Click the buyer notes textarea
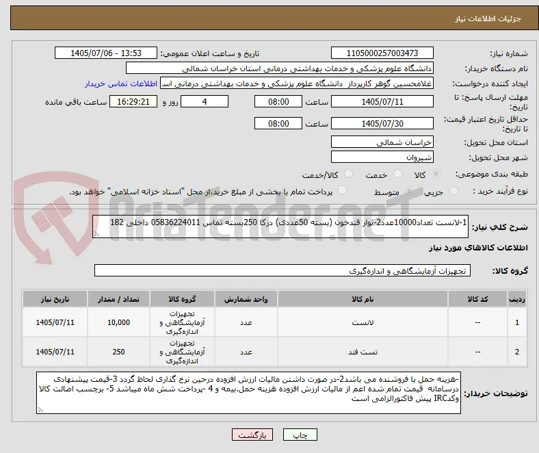Image resolution: width=539 pixels, height=453 pixels. click(248, 393)
